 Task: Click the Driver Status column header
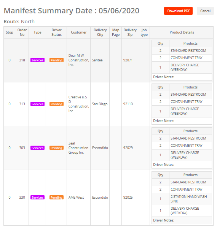point(56,32)
